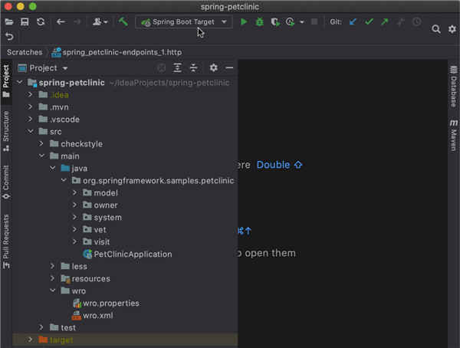Collapse the main folder
The height and width of the screenshot is (348, 460).
point(41,156)
